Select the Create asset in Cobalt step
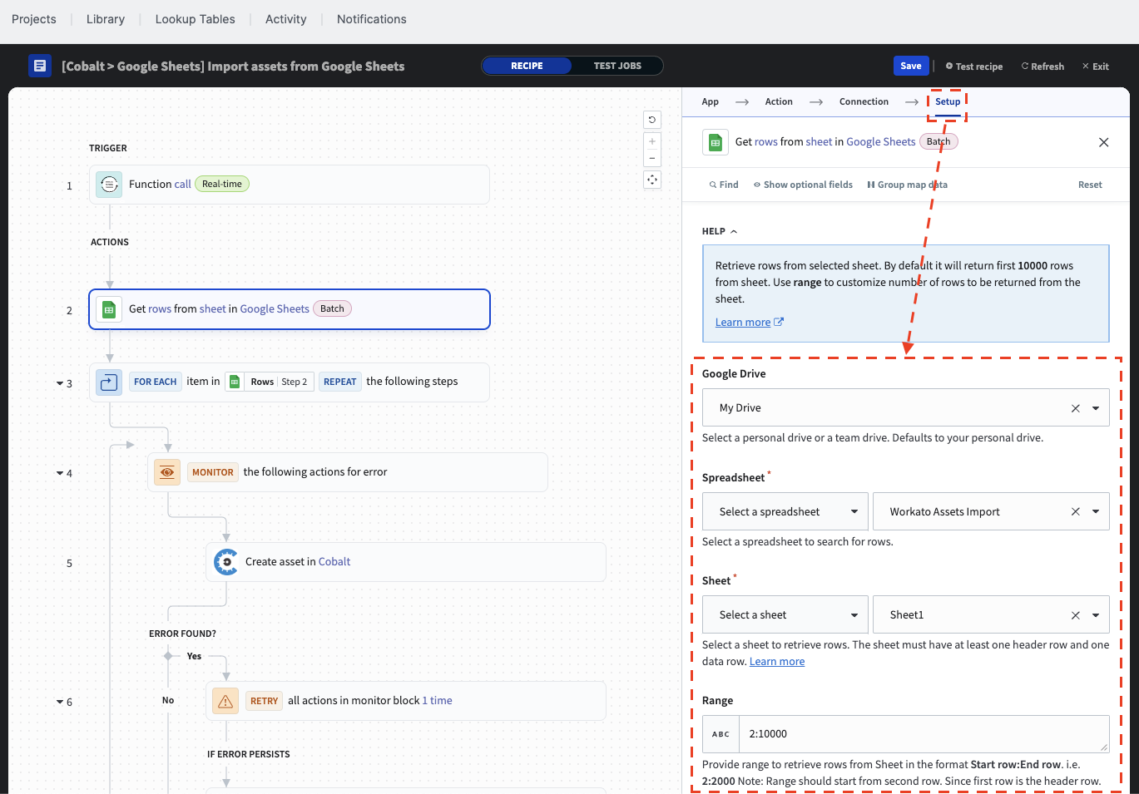This screenshot has height=794, width=1139. pyautogui.click(x=406, y=562)
